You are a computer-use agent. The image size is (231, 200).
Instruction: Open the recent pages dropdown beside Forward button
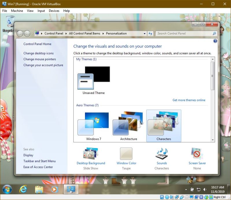32,34
